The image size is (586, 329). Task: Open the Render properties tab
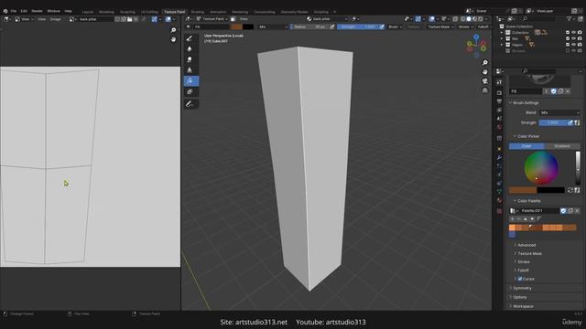(x=499, y=92)
